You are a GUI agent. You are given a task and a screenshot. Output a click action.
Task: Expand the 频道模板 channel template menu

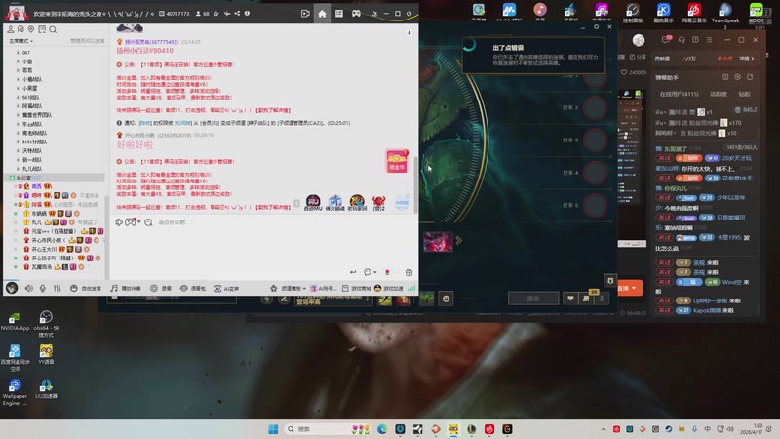coord(288,288)
